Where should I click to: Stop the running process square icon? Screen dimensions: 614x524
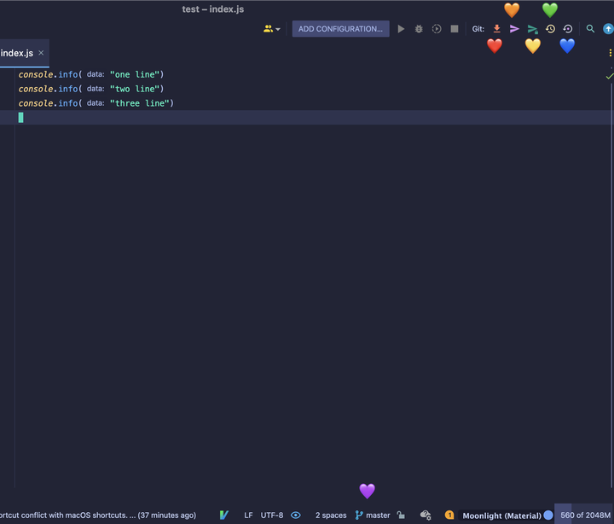click(455, 29)
